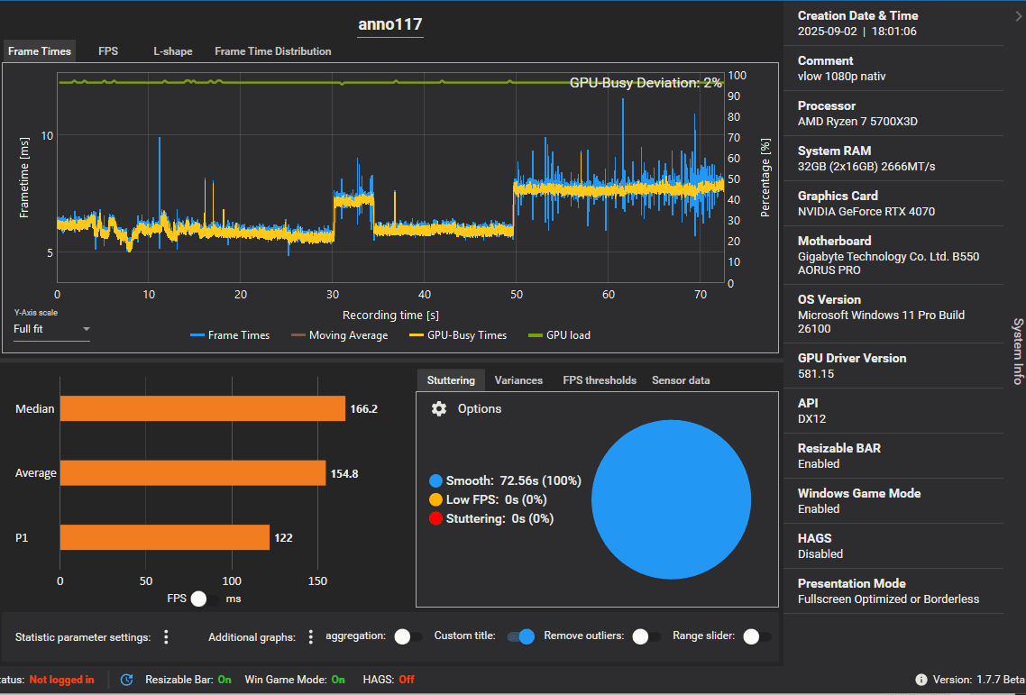This screenshot has height=695, width=1026.
Task: Click the processor value AMD Ryzen 7 5700X3D
Action: (x=857, y=121)
